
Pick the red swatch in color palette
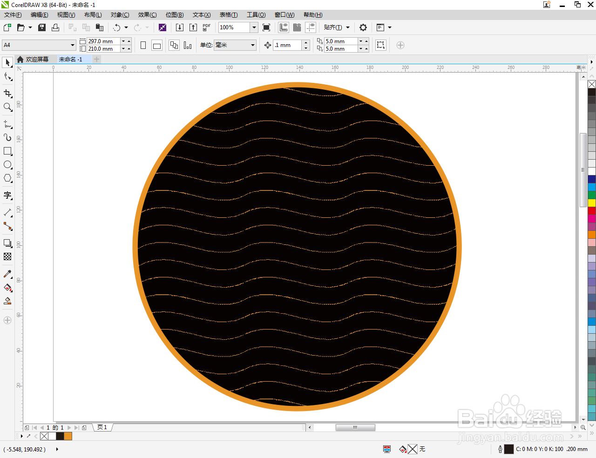click(592, 210)
